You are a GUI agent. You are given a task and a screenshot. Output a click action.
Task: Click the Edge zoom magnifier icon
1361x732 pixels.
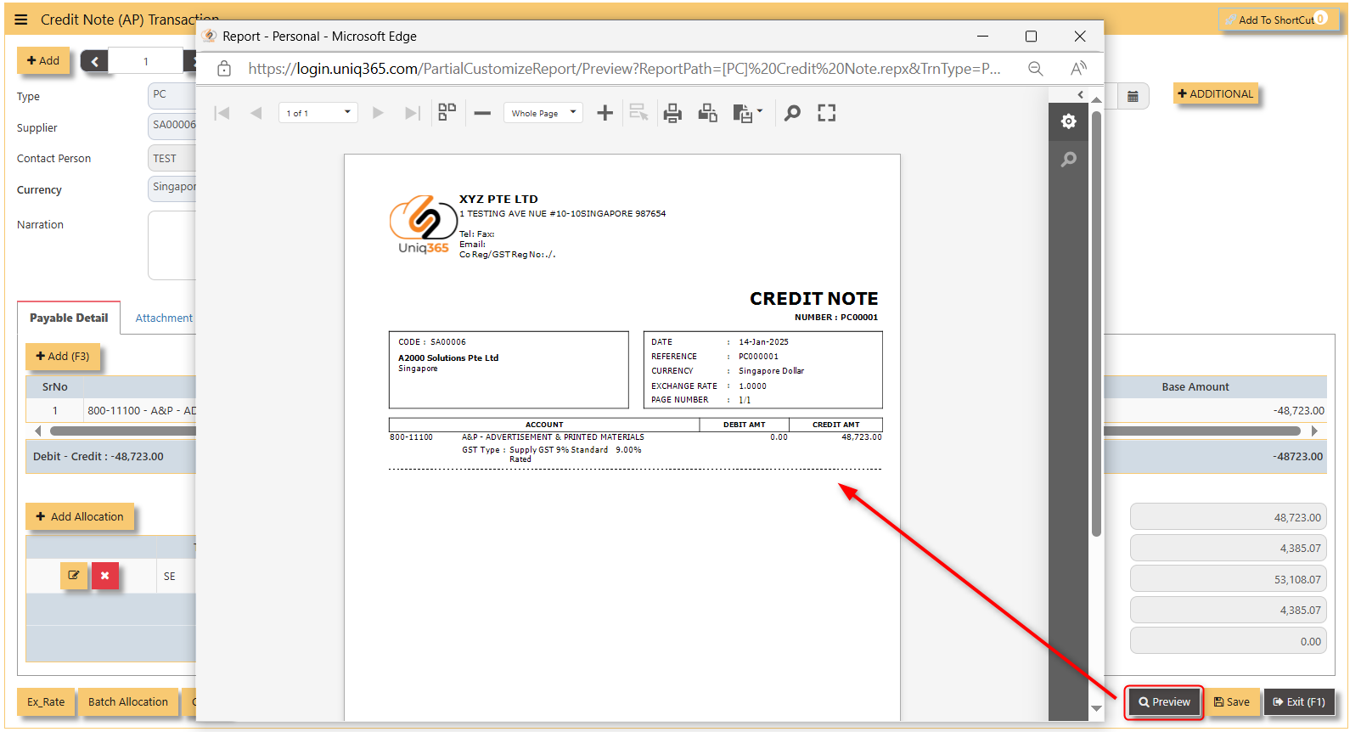point(1035,69)
